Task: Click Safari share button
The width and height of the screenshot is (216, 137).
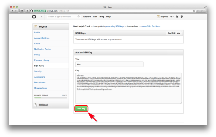Action: pos(22,11)
